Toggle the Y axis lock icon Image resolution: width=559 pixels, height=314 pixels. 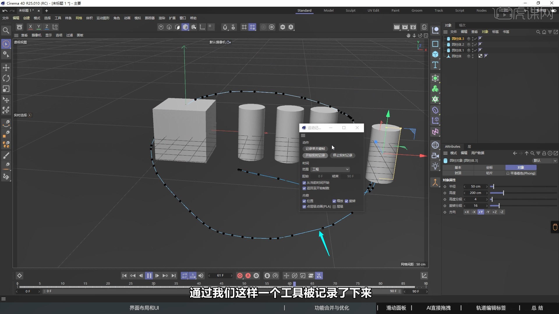[38, 27]
